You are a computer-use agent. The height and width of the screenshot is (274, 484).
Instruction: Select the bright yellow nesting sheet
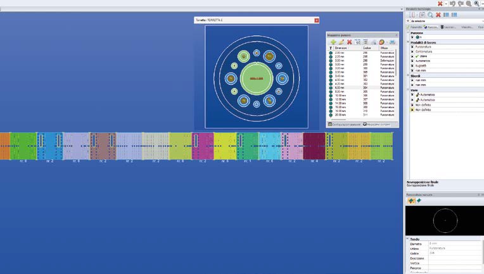pos(225,146)
